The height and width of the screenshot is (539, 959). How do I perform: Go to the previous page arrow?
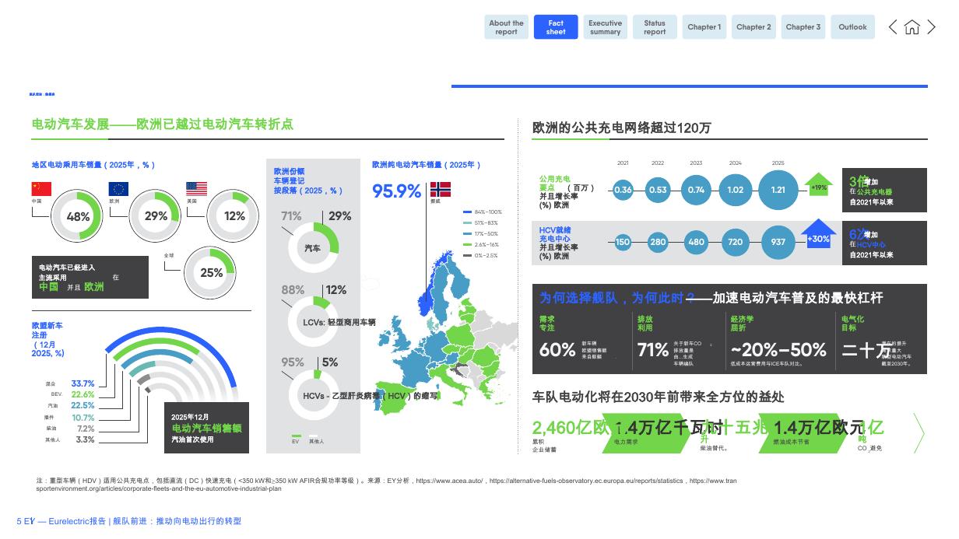pos(893,27)
